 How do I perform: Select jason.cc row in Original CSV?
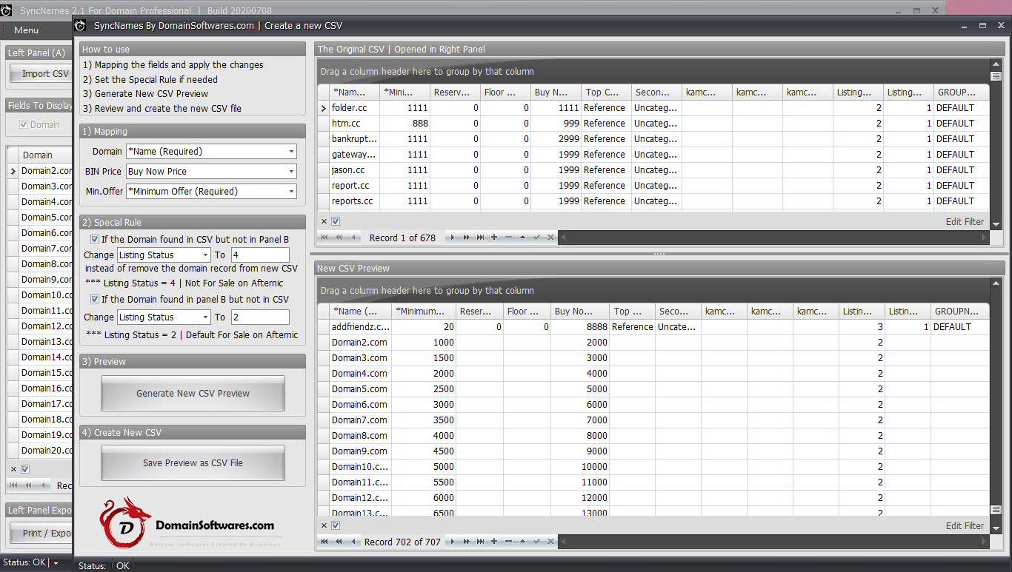(x=653, y=170)
